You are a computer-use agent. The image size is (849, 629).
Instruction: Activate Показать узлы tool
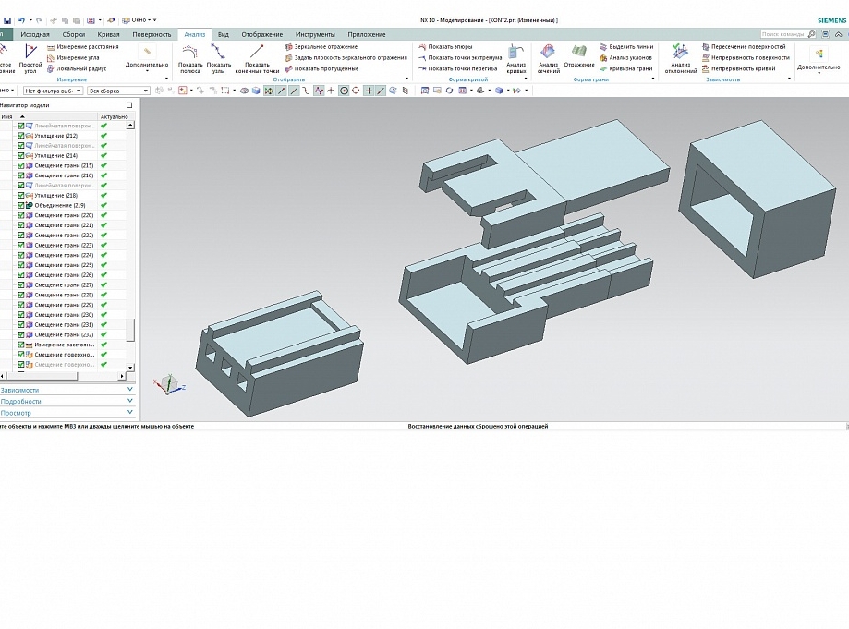[x=219, y=57]
